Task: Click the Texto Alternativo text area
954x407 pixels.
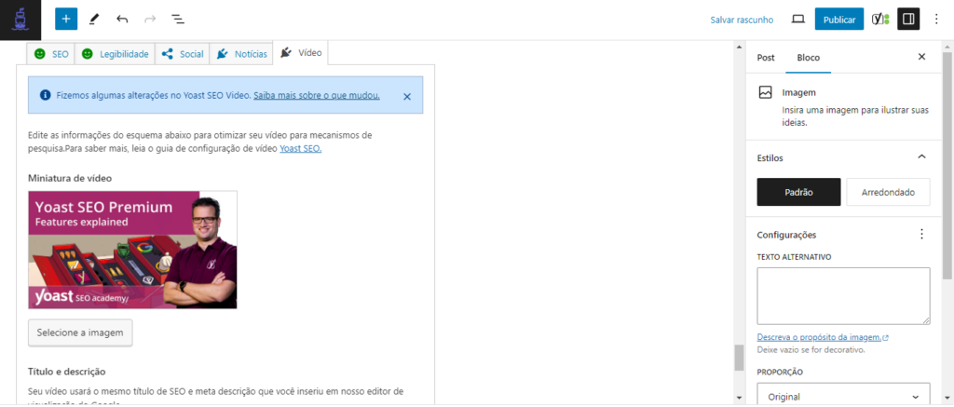Action: pos(843,295)
